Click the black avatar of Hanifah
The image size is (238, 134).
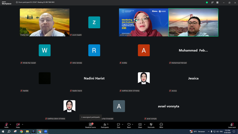pos(45,78)
